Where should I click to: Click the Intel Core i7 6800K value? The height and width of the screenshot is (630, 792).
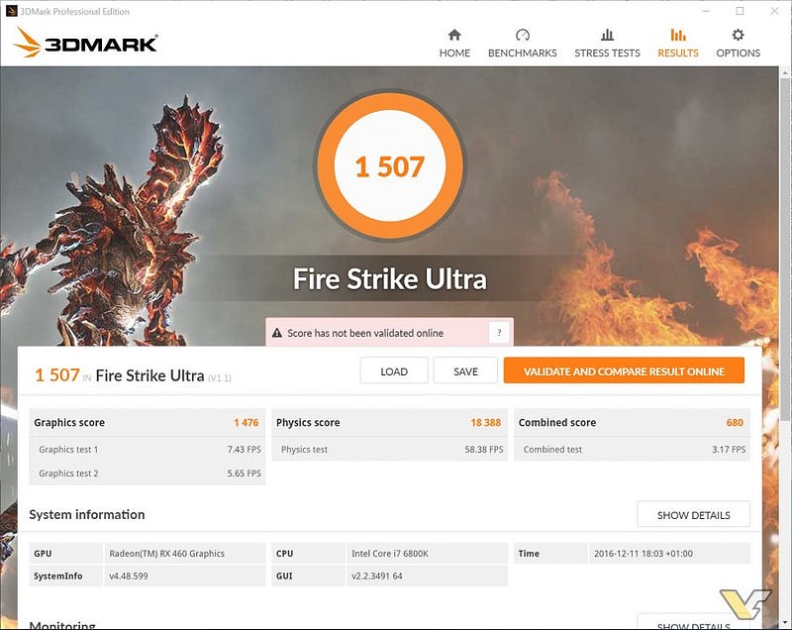[389, 553]
